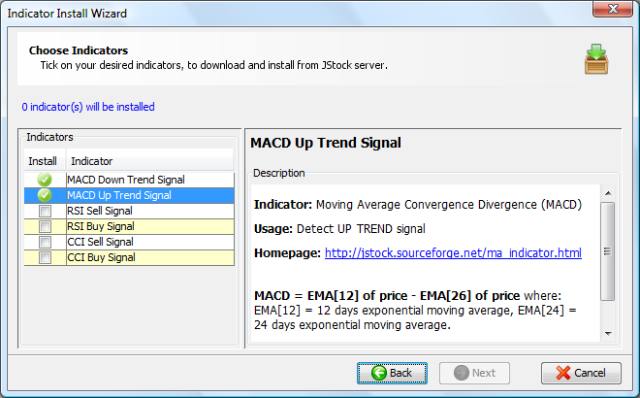
Task: Click the description vertical scrollbar thumb
Action: click(x=608, y=251)
